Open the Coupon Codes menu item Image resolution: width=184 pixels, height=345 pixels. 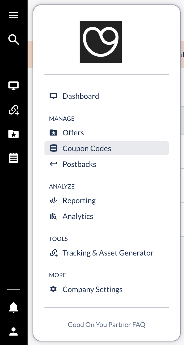(x=87, y=149)
